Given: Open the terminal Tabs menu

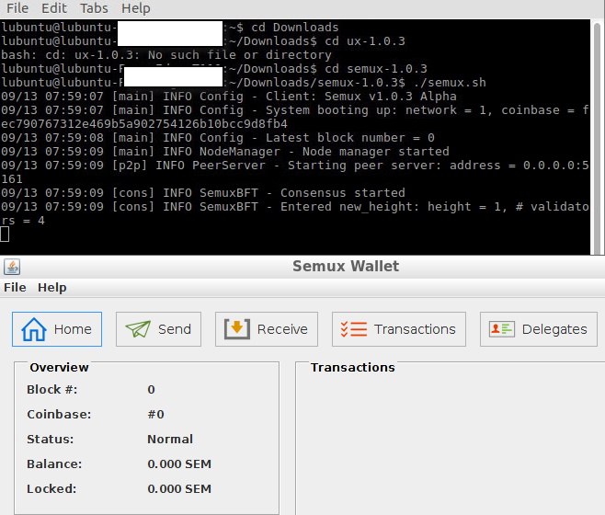Looking at the screenshot, I should [x=94, y=8].
